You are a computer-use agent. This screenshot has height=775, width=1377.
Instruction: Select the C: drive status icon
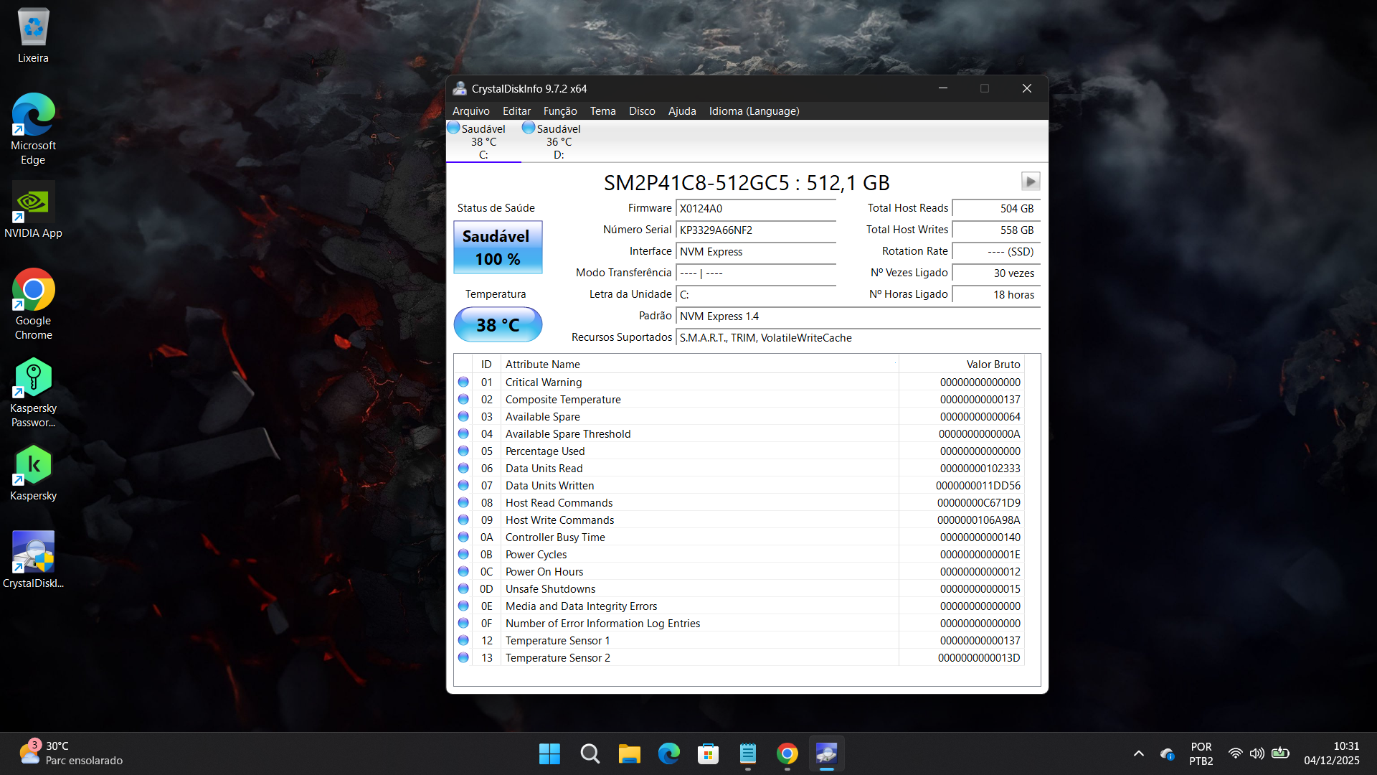coord(453,128)
